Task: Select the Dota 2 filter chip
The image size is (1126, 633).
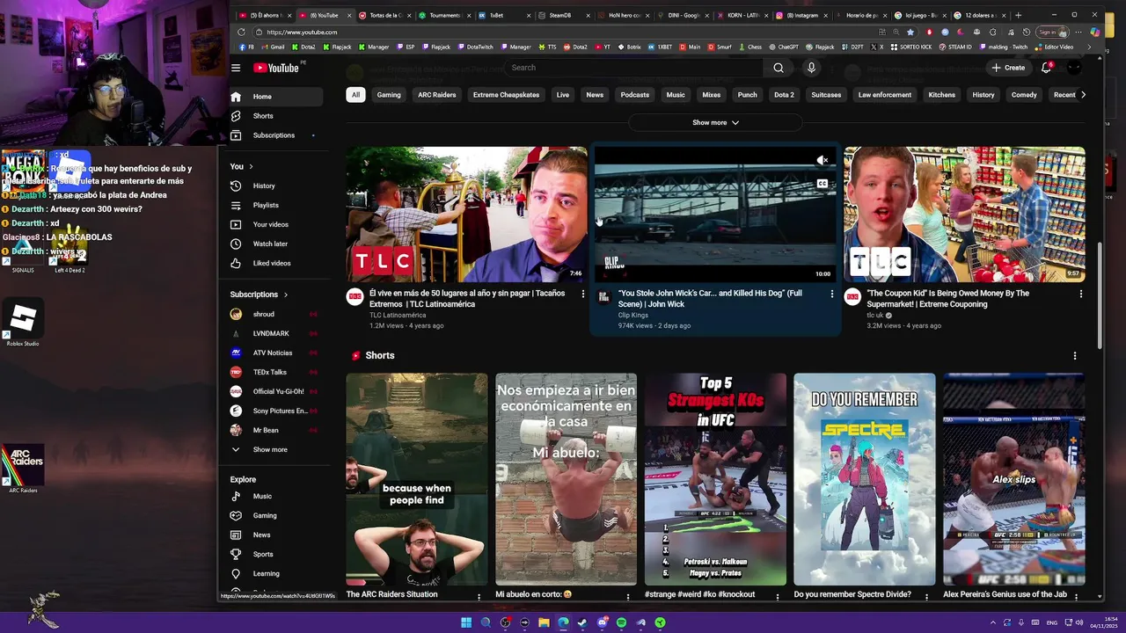Action: (784, 95)
